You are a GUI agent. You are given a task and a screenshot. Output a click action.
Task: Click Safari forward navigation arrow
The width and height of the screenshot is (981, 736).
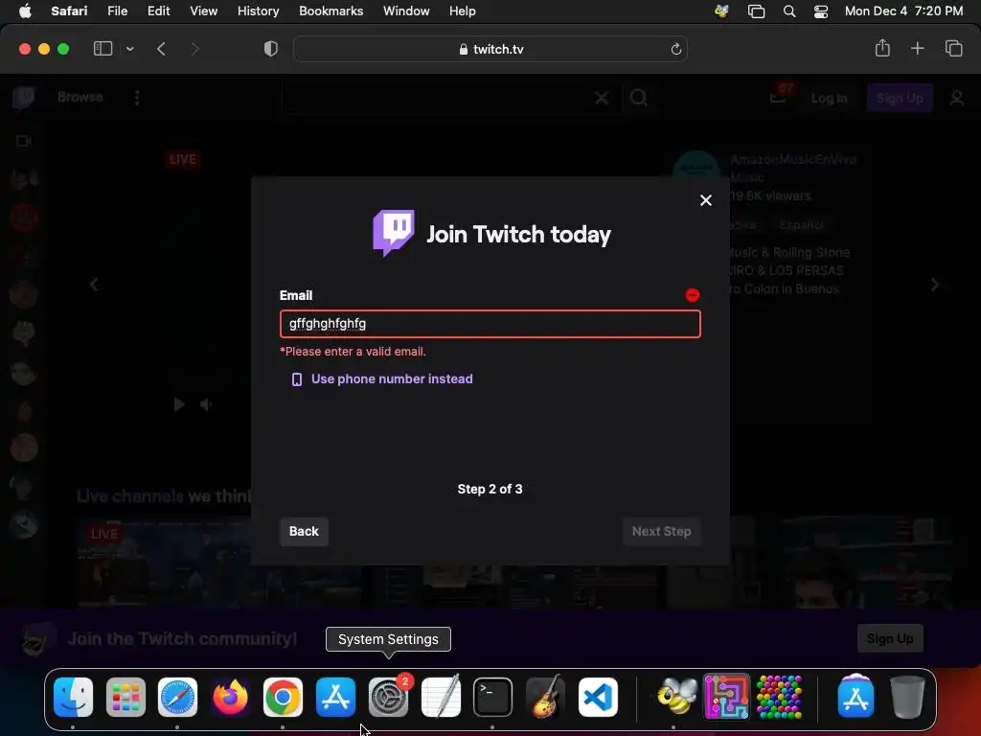(x=194, y=49)
